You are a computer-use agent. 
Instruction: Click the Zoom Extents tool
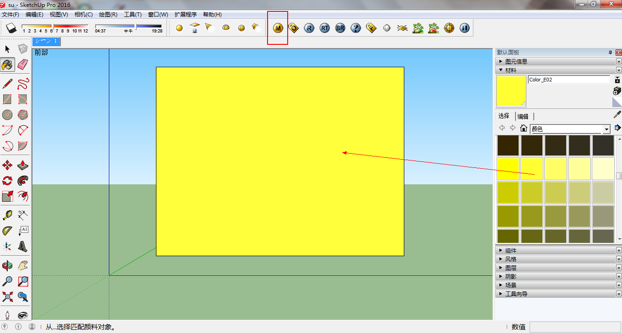point(7,297)
